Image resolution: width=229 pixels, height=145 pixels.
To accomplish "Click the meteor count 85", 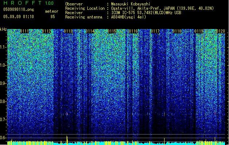I will 53,17.
